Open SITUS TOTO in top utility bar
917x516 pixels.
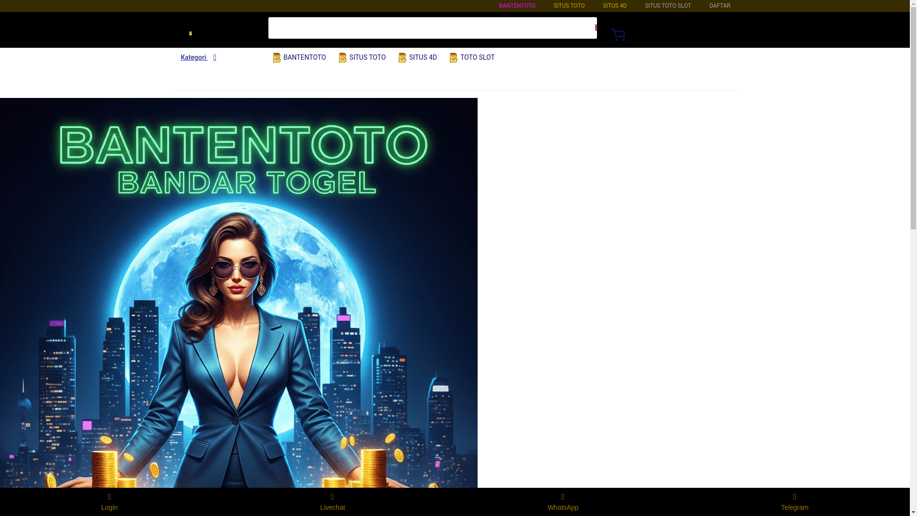point(569,6)
